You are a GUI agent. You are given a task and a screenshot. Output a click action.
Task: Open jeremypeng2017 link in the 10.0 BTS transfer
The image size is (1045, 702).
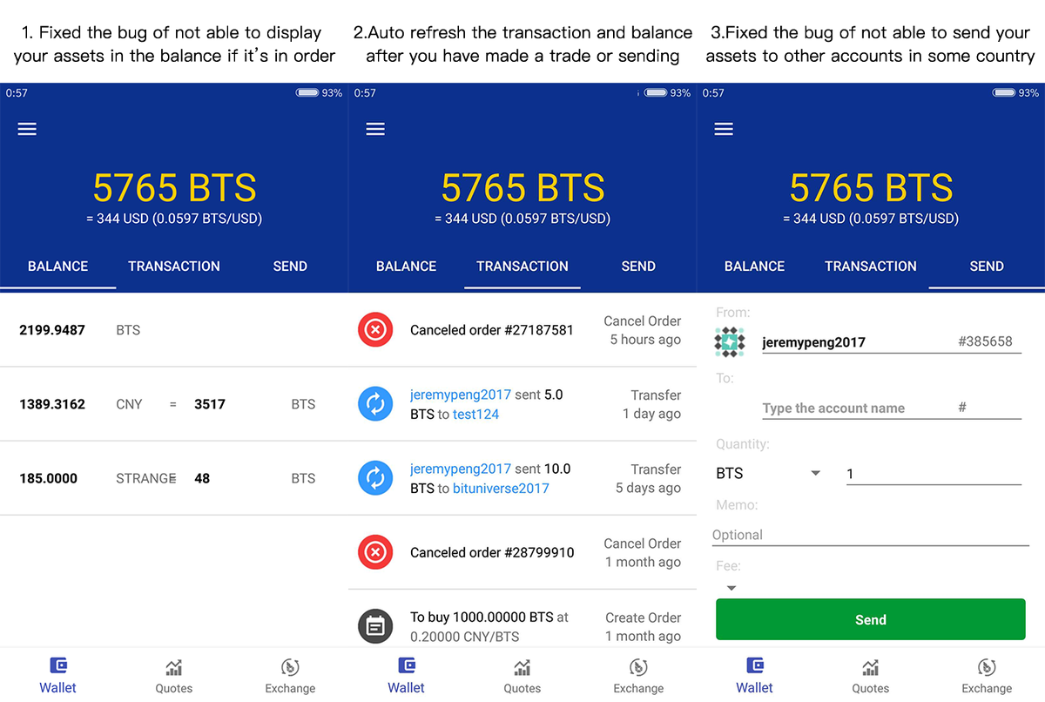(x=461, y=469)
